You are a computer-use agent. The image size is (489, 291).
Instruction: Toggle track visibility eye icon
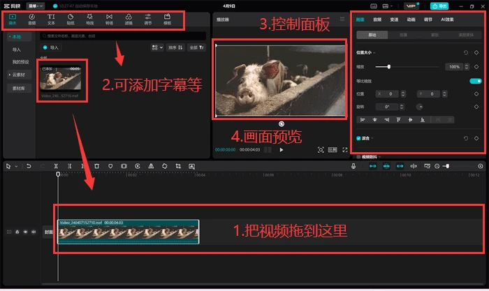(x=25, y=232)
